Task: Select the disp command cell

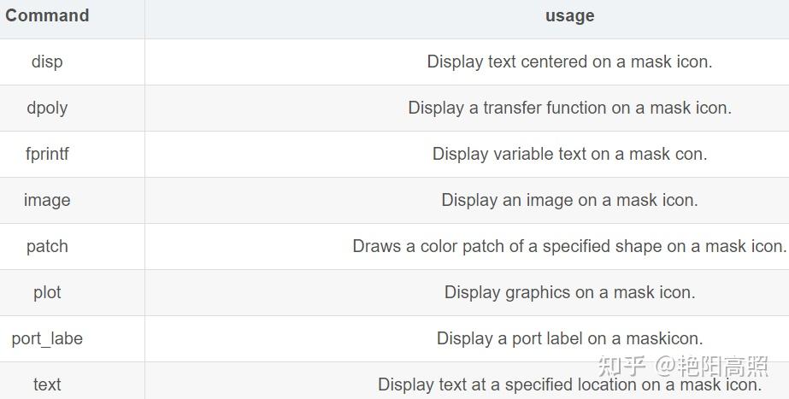Action: pos(47,62)
